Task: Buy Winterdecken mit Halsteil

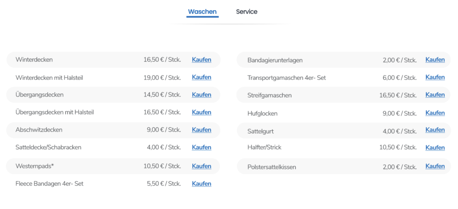Action: coord(201,77)
